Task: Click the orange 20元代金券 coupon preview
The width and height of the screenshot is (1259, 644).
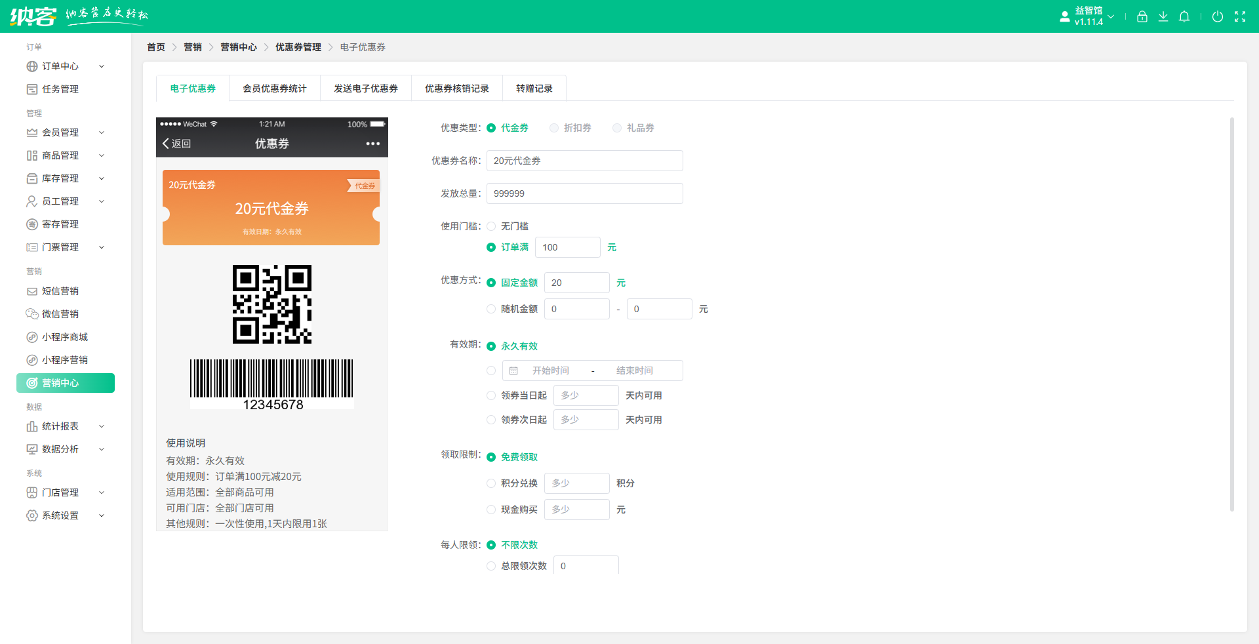Action: pos(271,208)
